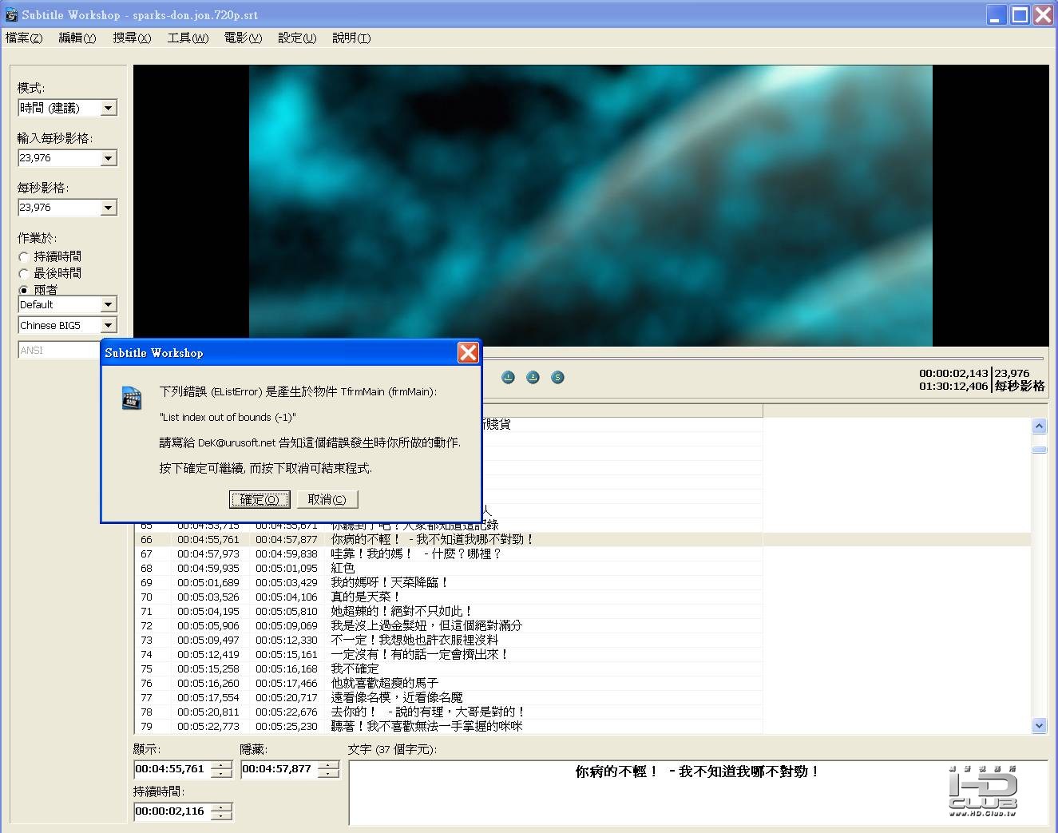Click the "List index out of bounds (-1)" message

point(228,417)
